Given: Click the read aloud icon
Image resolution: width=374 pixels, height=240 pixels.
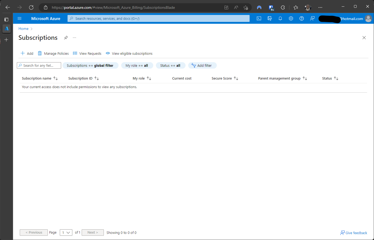Looking at the screenshot, I should tap(236, 7).
